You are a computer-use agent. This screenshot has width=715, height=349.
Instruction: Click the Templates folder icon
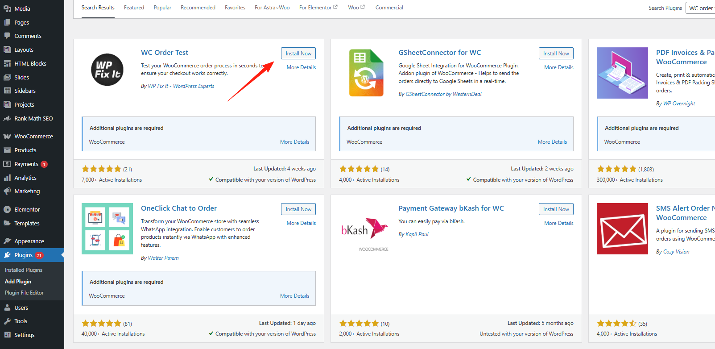point(7,223)
